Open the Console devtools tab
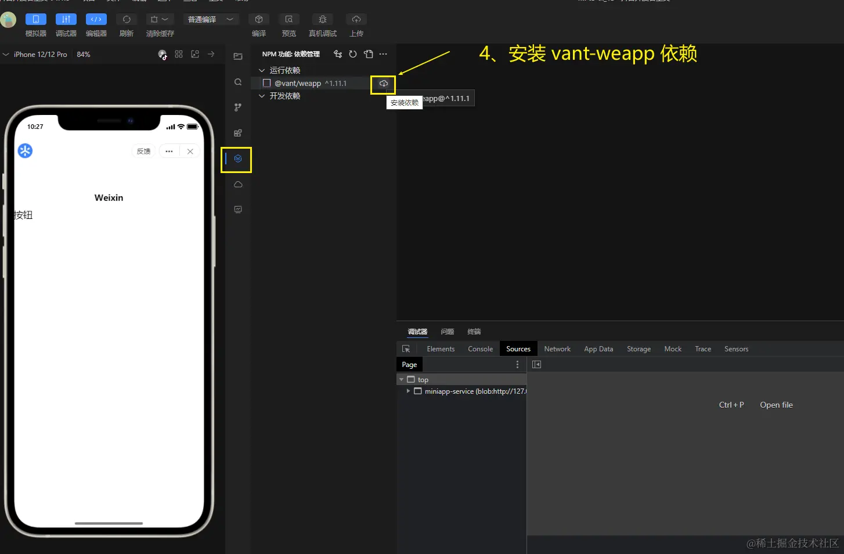Image resolution: width=844 pixels, height=554 pixels. (x=481, y=349)
